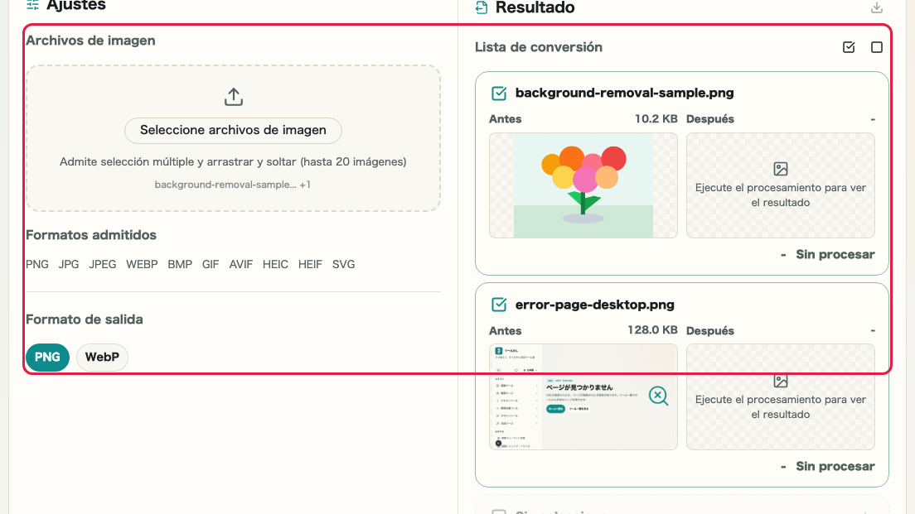The image size is (915, 514).
Task: Click the WEBP supported format label
Action: click(x=142, y=265)
